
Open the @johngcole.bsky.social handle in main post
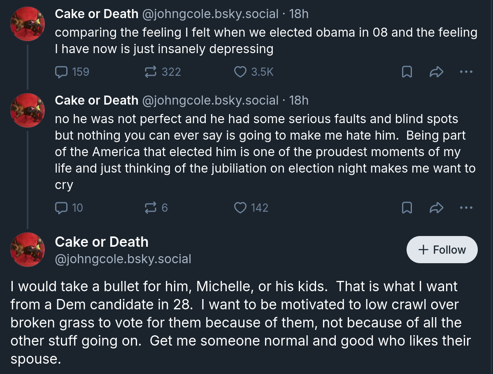[x=123, y=259]
